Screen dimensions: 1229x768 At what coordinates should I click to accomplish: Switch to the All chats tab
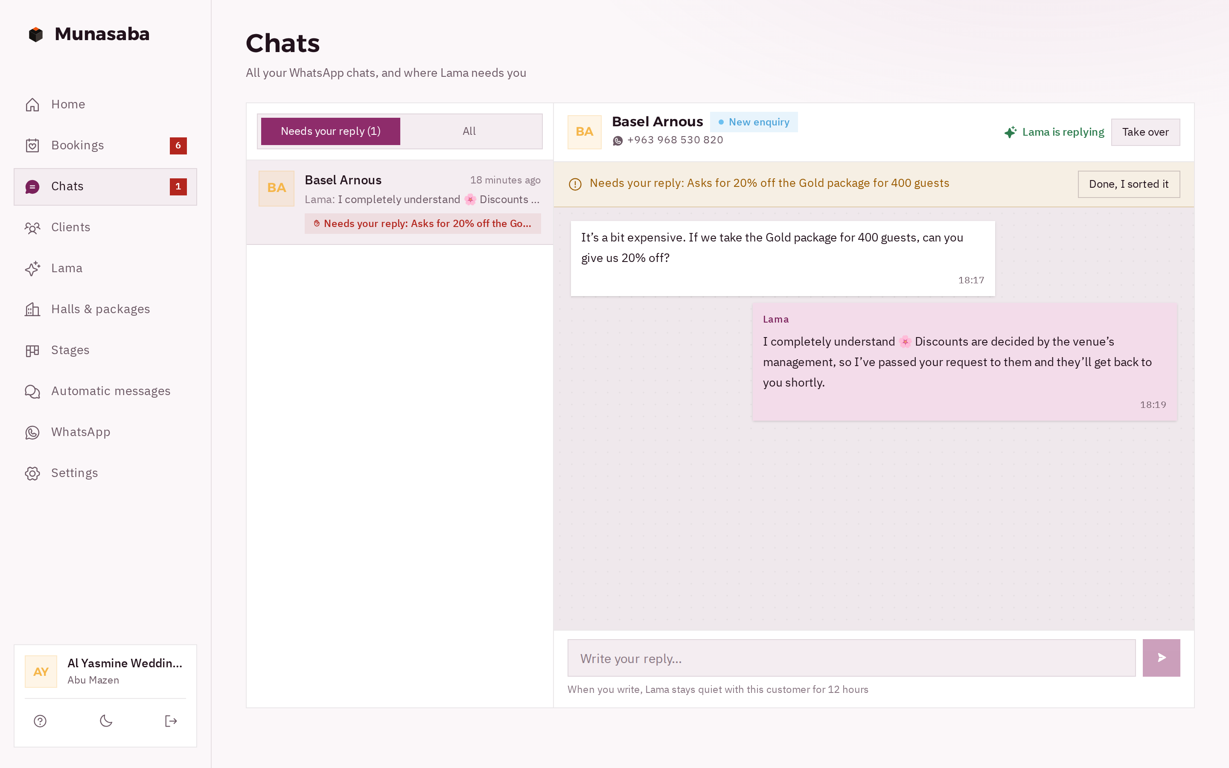469,131
